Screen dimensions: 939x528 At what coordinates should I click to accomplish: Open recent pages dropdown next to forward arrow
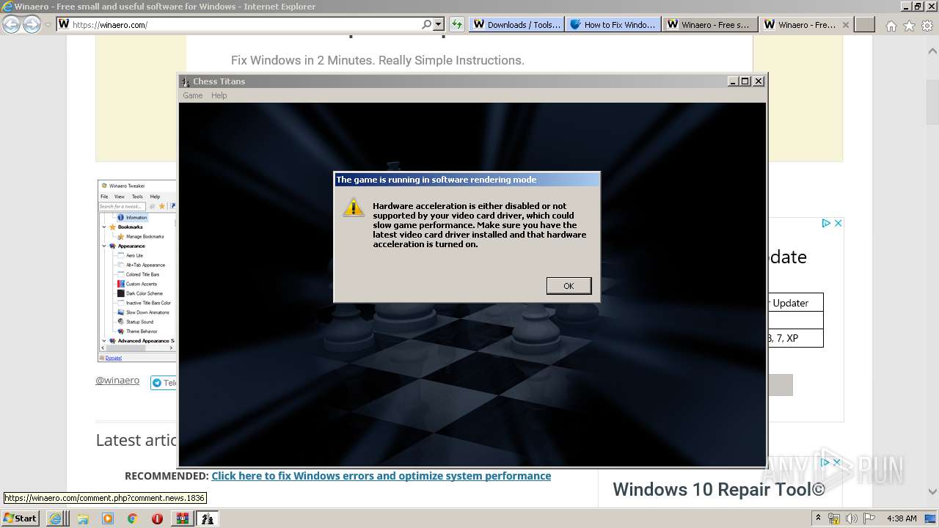[x=48, y=24]
